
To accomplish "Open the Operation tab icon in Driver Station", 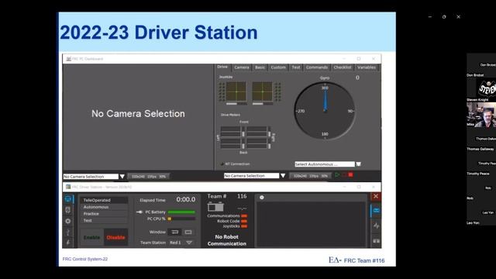I will click(68, 199).
